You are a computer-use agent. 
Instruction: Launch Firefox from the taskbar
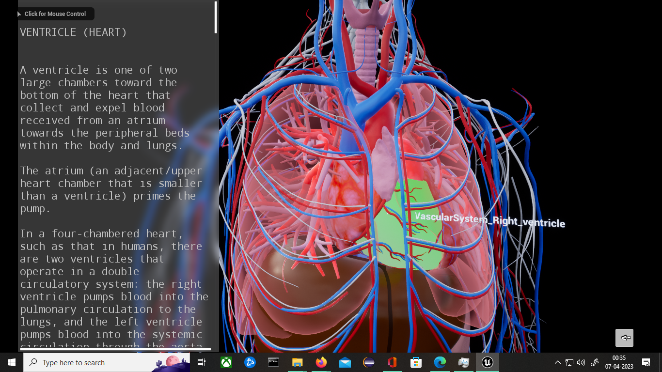321,362
